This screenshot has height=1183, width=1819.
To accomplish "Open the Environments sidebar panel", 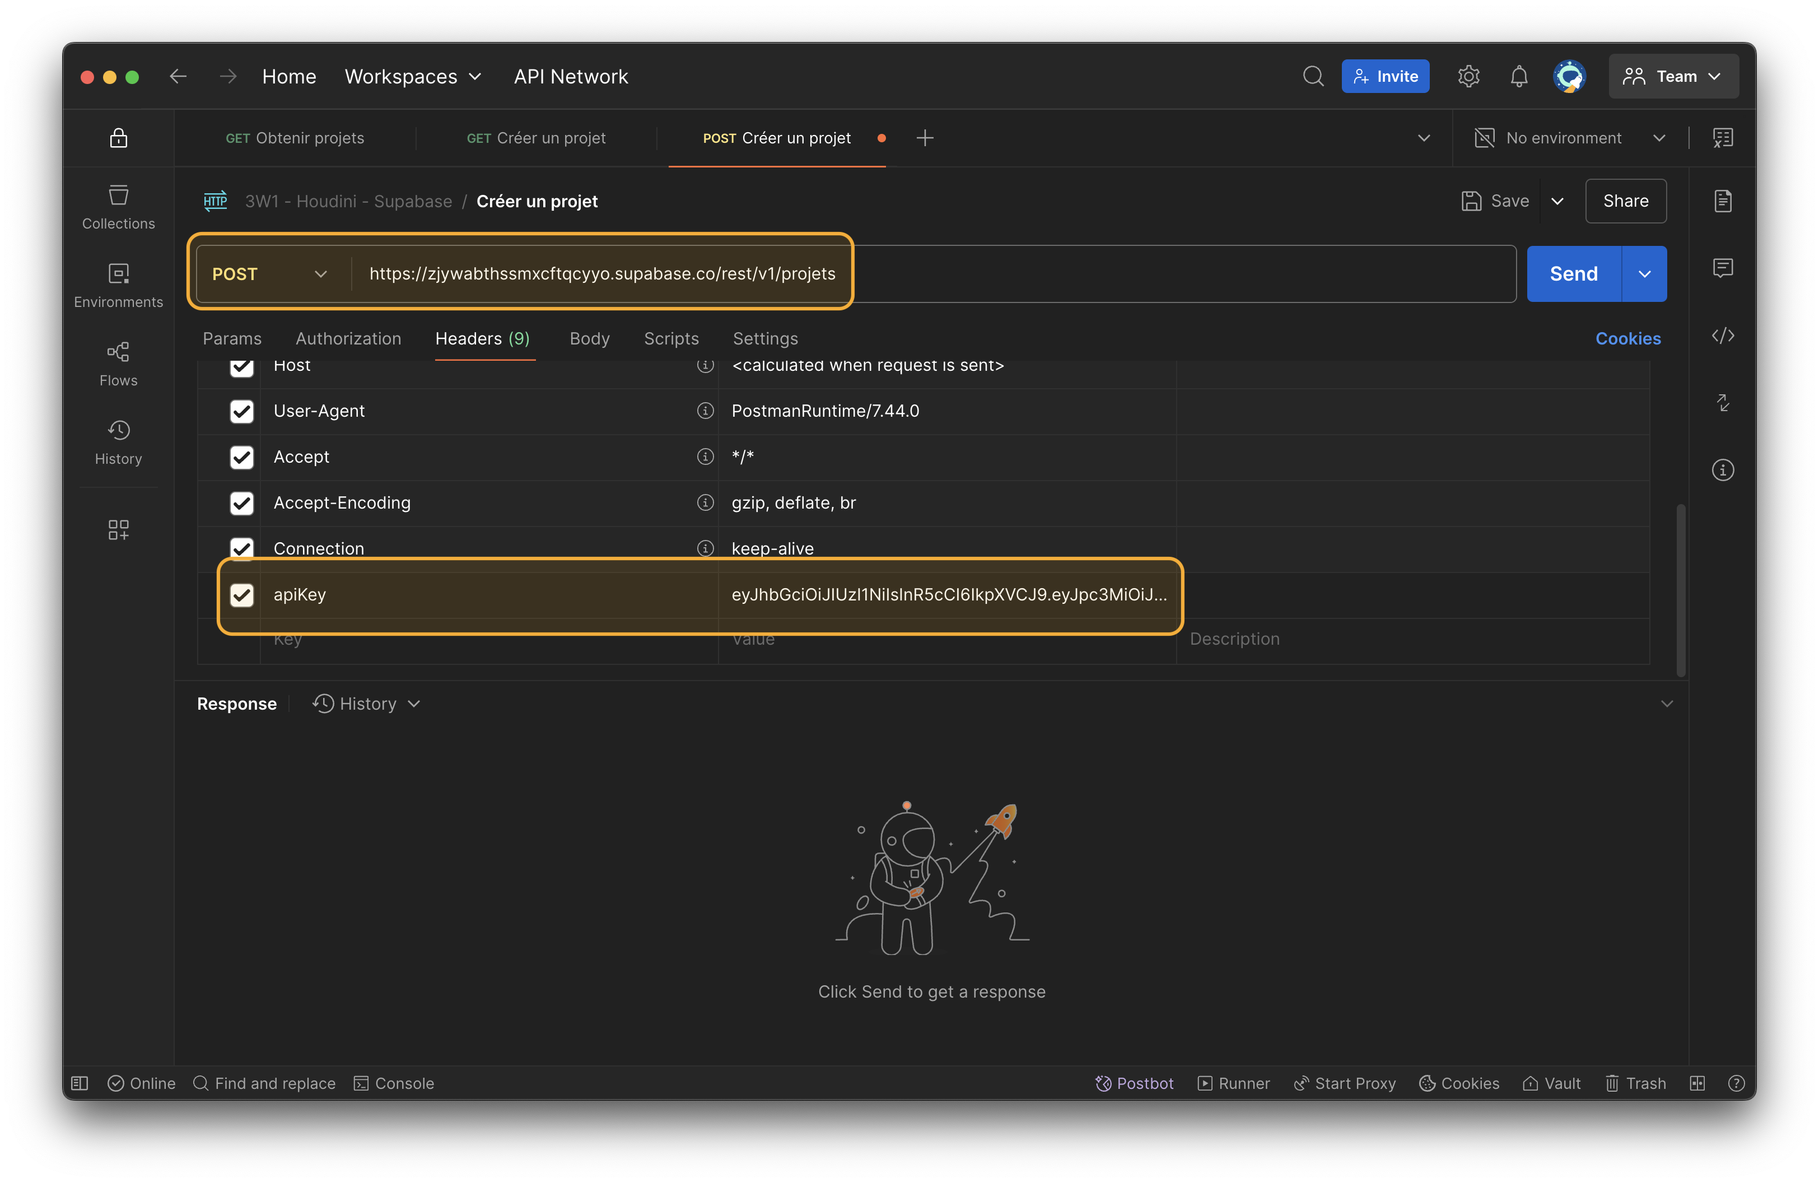I will point(119,285).
